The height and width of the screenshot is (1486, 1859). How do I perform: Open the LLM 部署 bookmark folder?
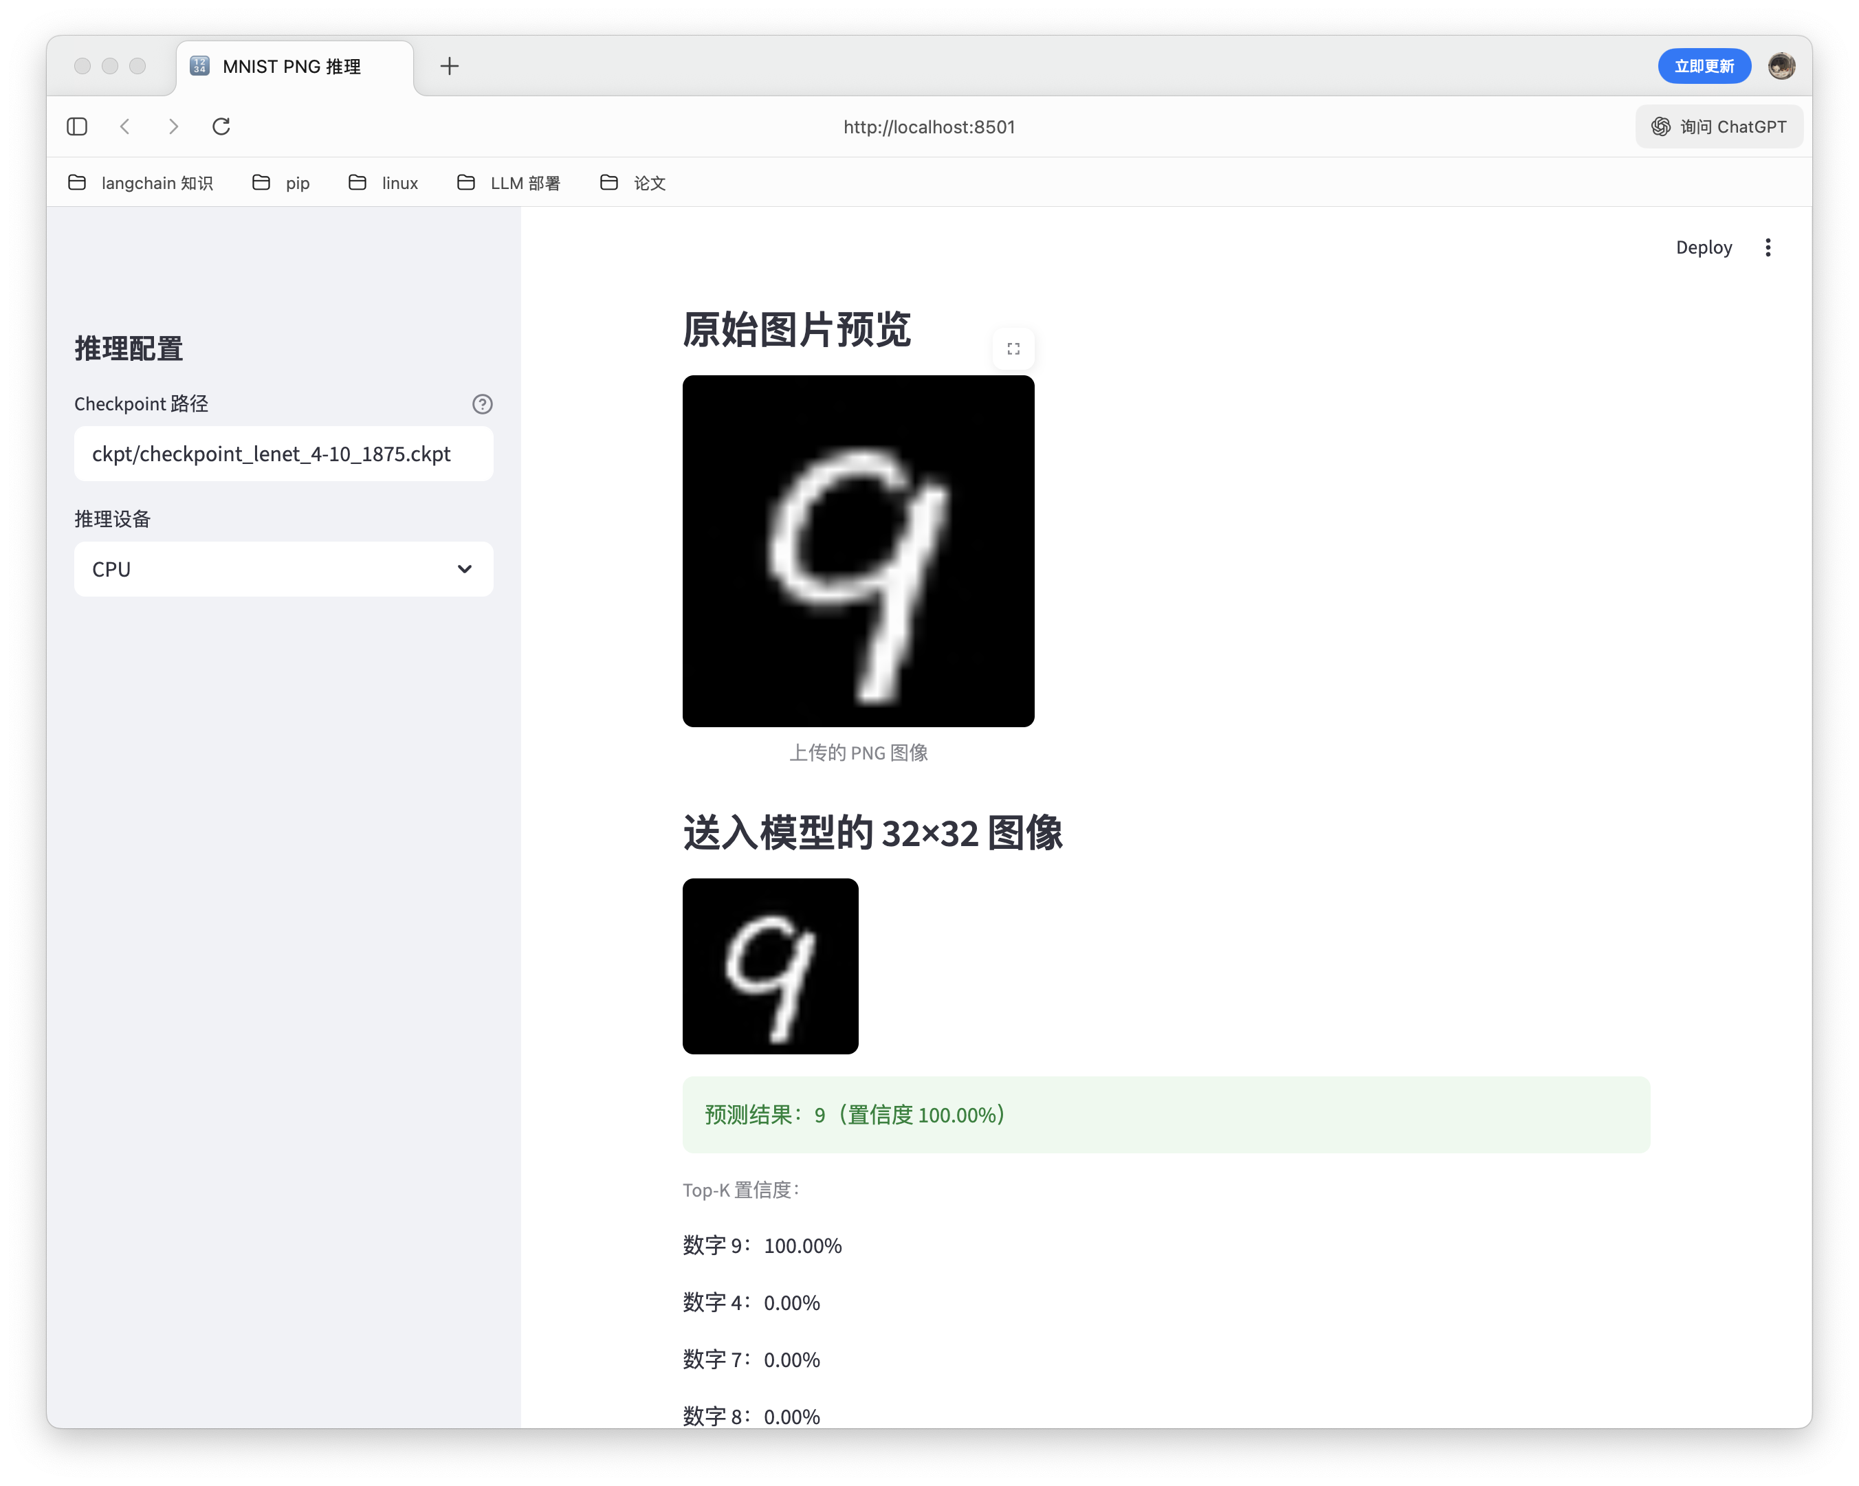tap(509, 183)
